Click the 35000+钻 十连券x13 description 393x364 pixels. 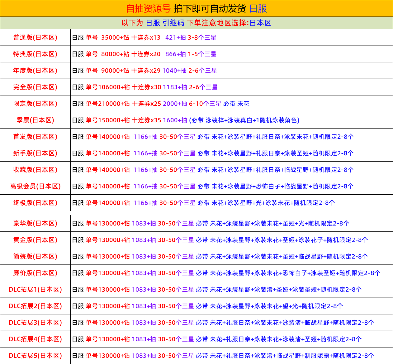tap(130, 37)
